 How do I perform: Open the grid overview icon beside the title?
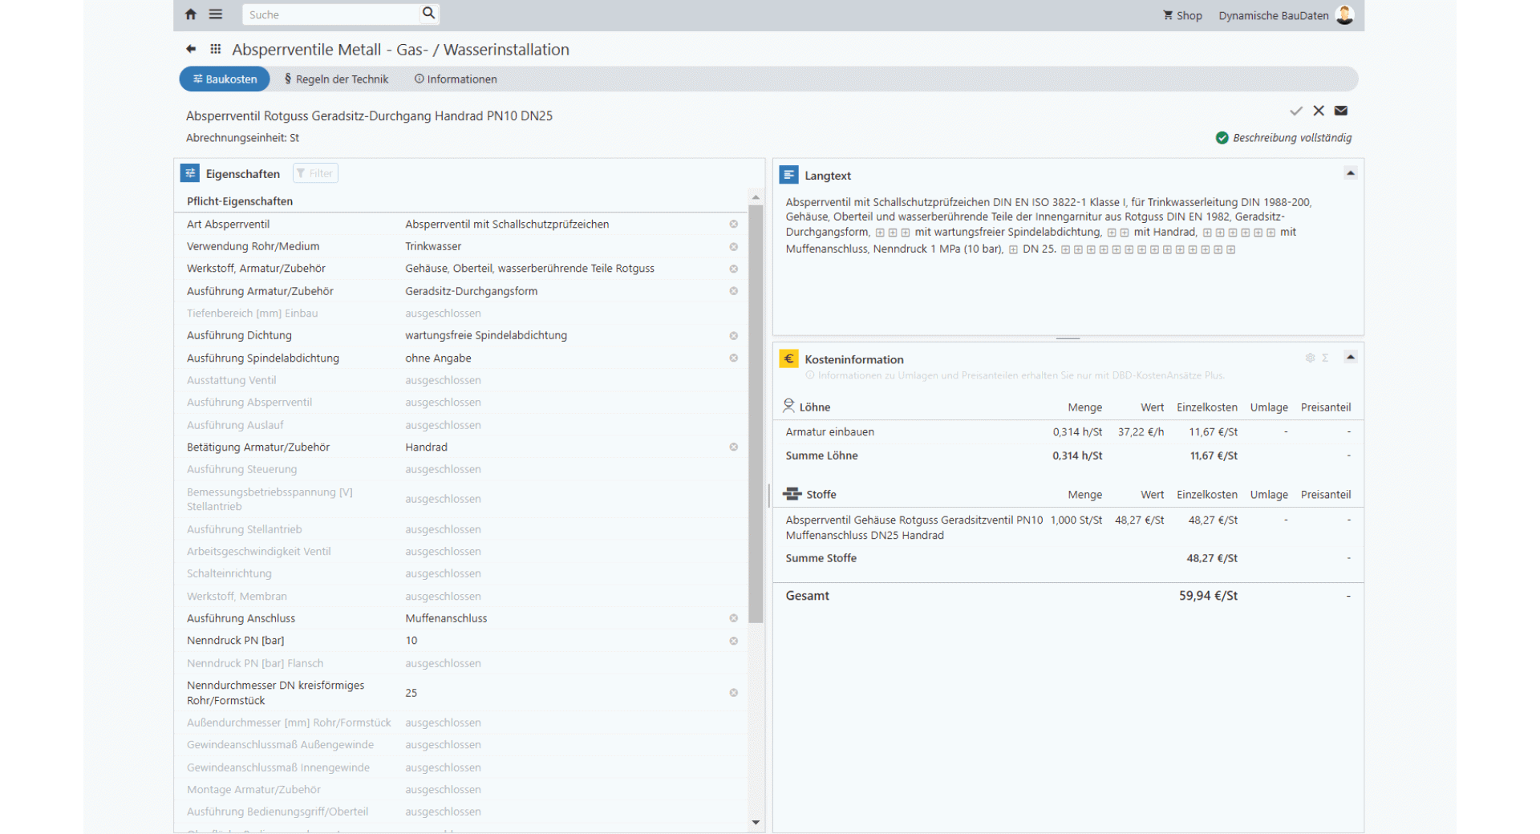215,50
